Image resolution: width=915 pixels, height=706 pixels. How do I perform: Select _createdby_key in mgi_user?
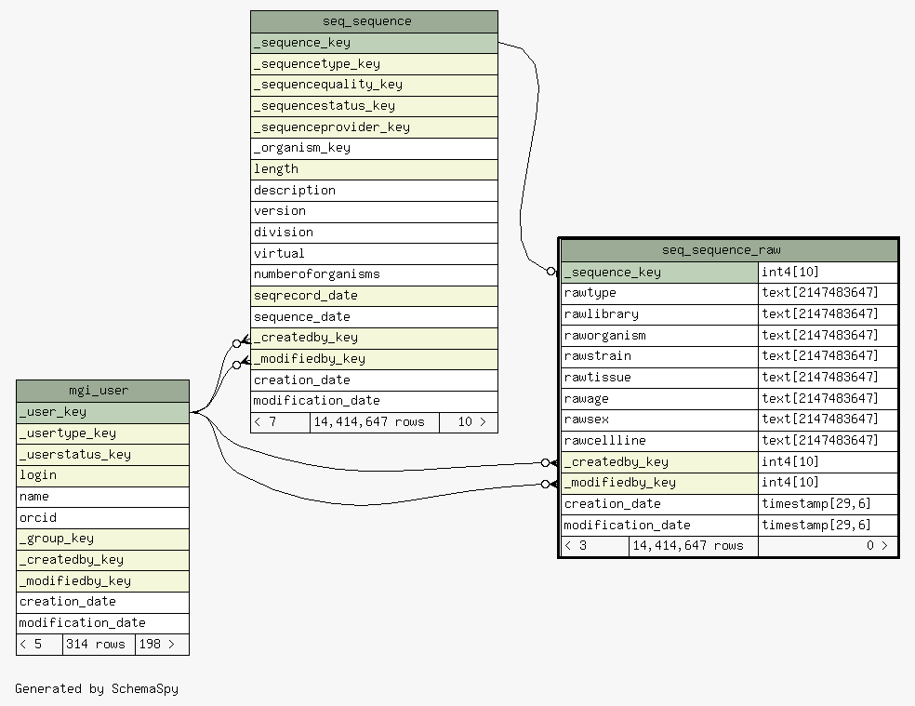(x=102, y=560)
